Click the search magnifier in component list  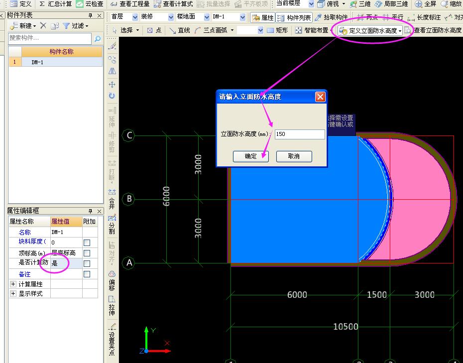point(98,38)
